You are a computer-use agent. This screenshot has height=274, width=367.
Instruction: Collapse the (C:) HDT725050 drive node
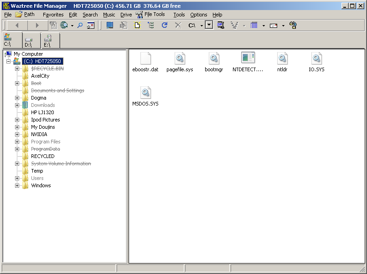click(x=8, y=61)
